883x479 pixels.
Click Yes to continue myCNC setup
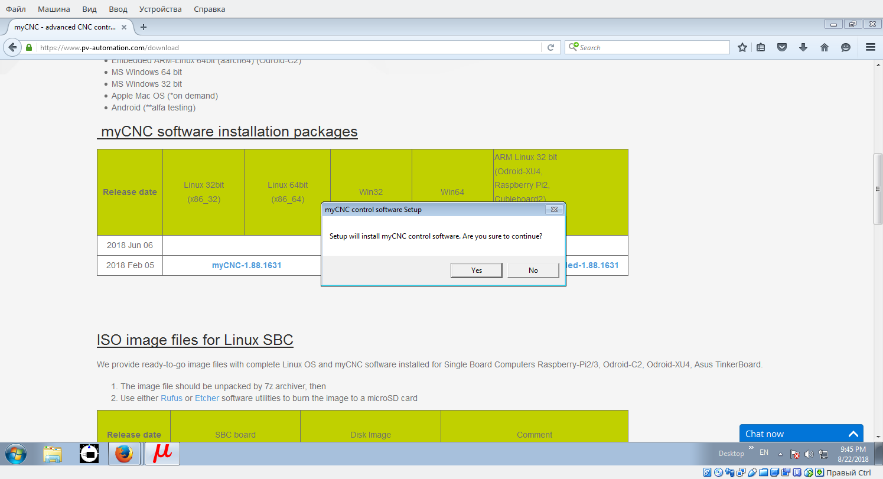click(x=476, y=270)
